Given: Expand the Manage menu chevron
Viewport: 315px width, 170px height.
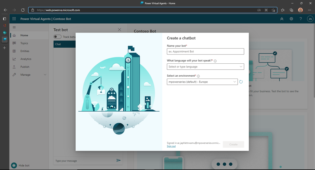Looking at the screenshot, I should tap(45, 75).
